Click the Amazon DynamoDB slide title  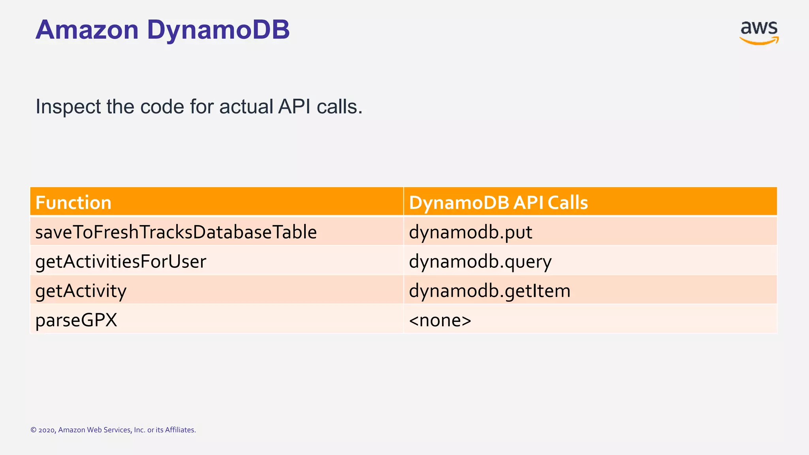tap(162, 30)
